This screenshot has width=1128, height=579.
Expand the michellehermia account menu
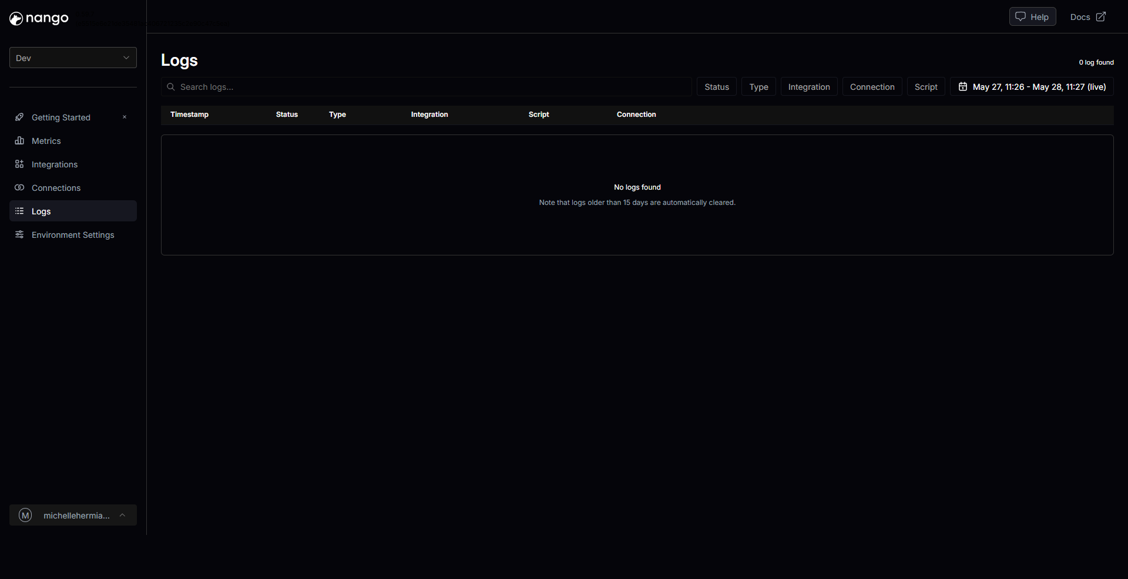coord(73,515)
